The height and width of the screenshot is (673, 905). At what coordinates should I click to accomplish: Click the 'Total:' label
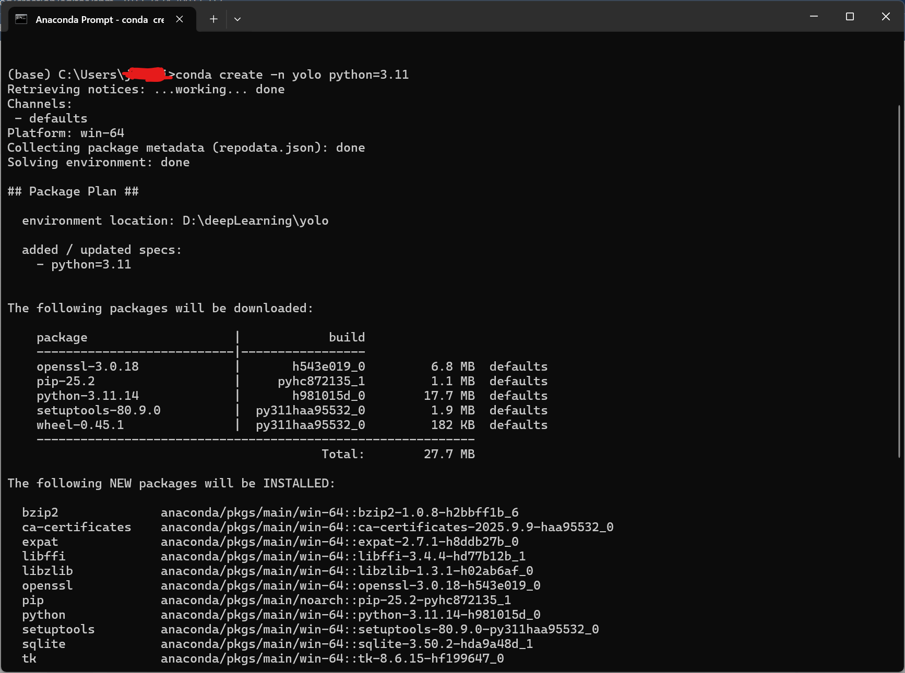coord(343,454)
